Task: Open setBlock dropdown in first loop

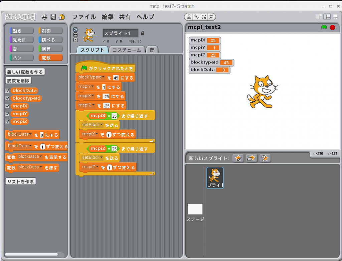Action: click(102, 125)
